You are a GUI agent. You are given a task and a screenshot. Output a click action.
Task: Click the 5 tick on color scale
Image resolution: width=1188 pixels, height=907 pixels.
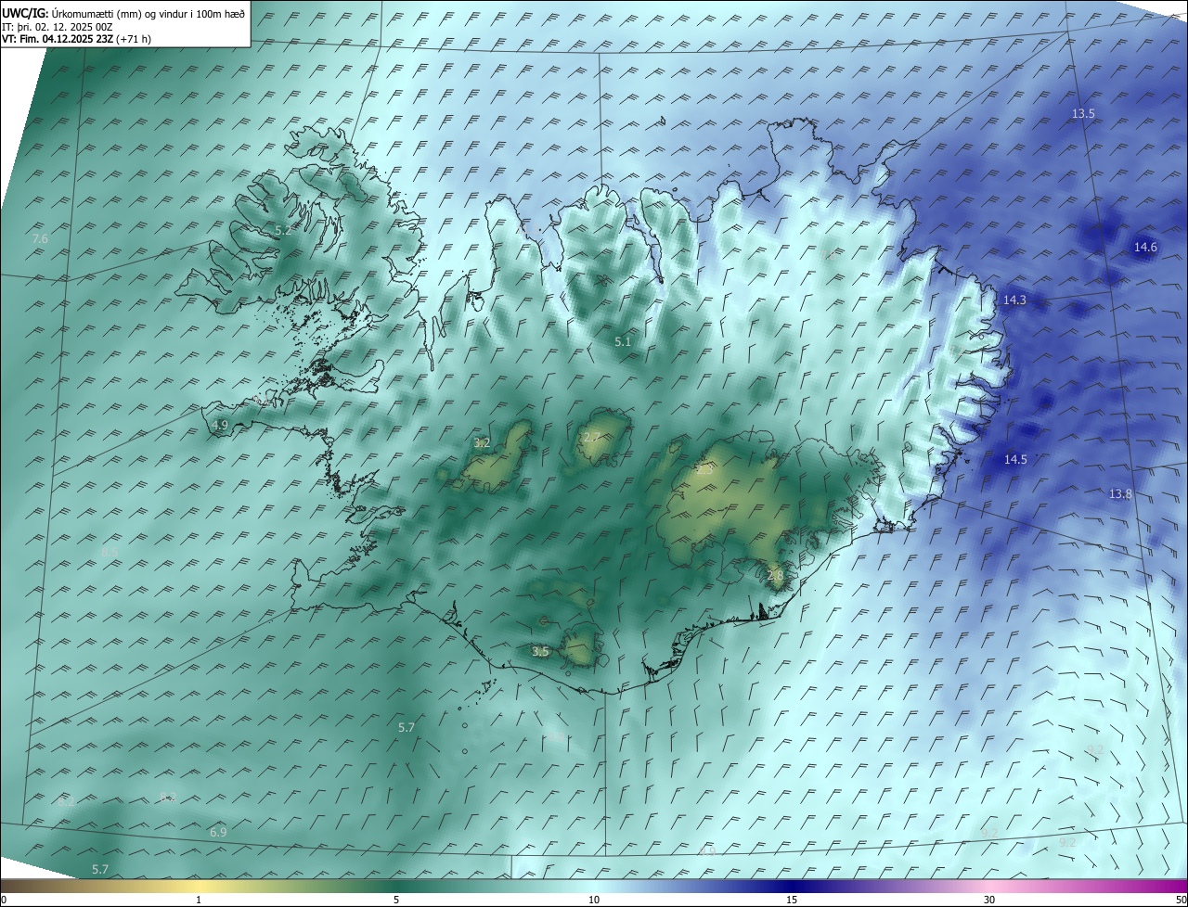point(396,900)
